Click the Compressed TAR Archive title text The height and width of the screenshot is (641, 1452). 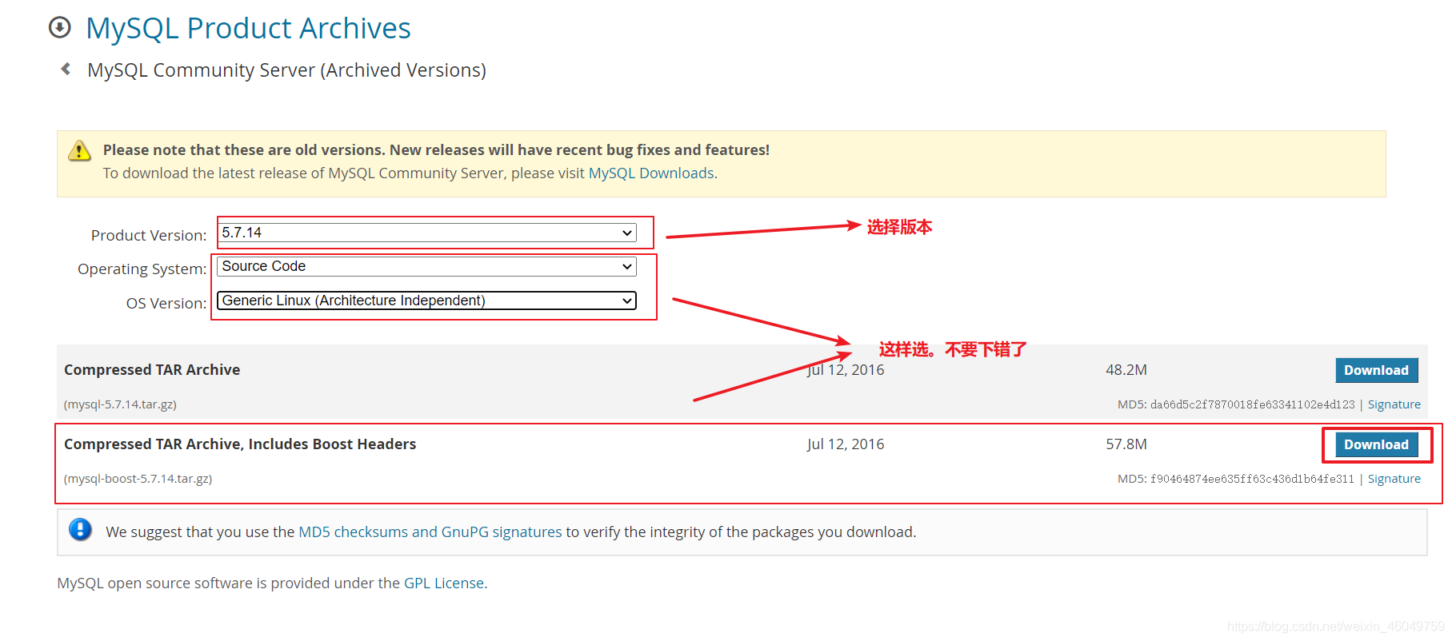tap(152, 370)
